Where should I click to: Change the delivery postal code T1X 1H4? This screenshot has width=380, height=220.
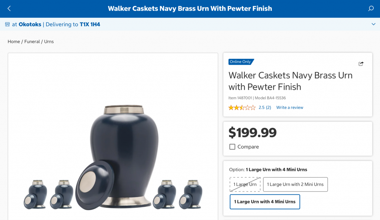pyautogui.click(x=90, y=24)
